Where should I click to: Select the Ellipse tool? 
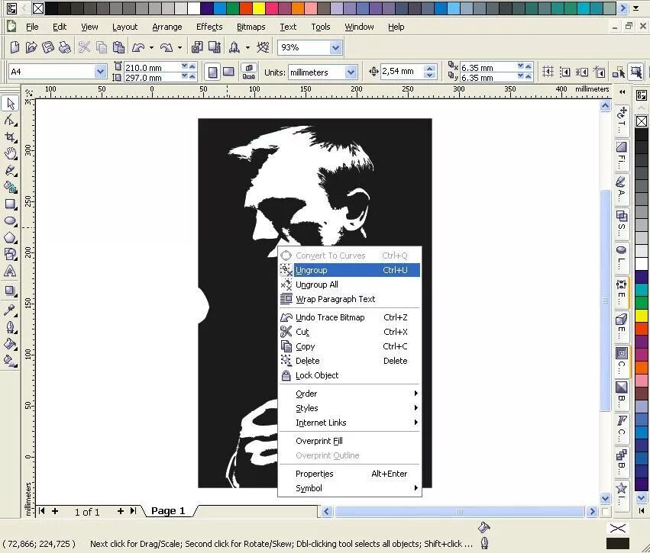[x=11, y=220]
